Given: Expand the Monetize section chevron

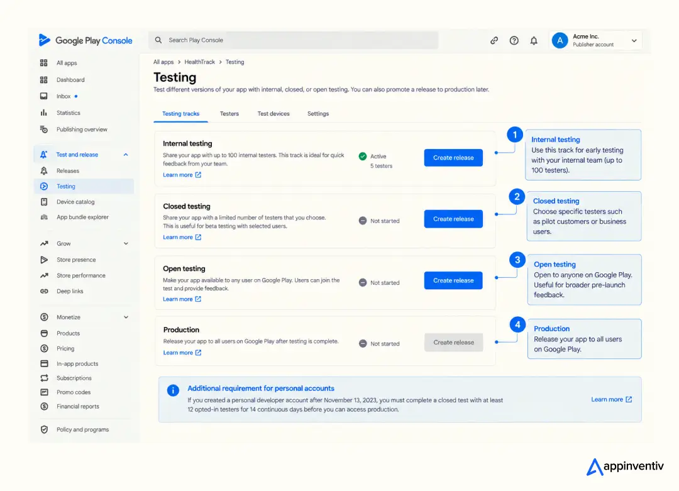Looking at the screenshot, I should click(x=126, y=317).
